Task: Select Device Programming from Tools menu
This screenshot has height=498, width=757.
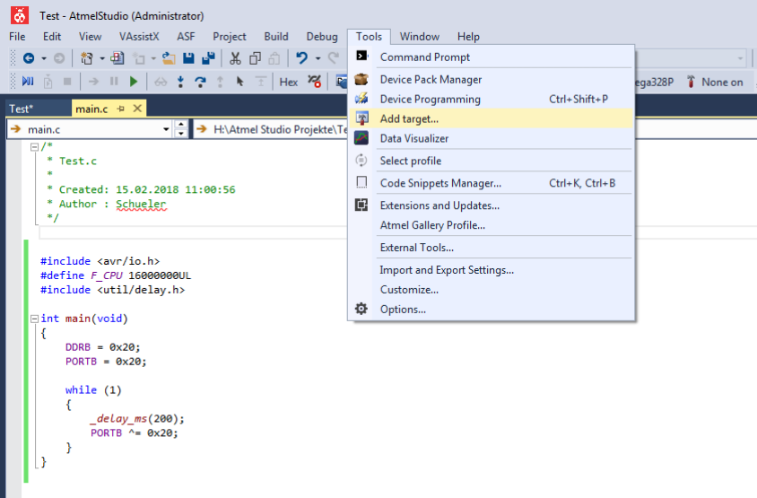Action: (430, 99)
